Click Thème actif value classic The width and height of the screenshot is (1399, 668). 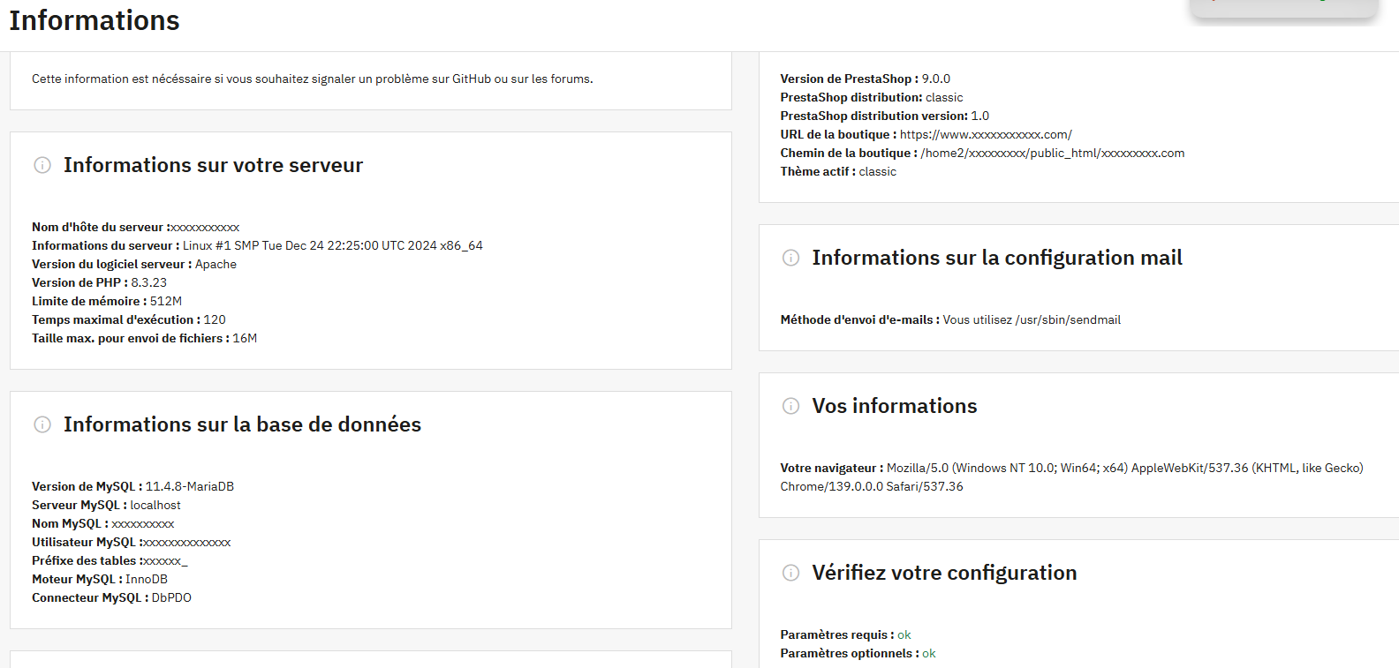coord(878,171)
